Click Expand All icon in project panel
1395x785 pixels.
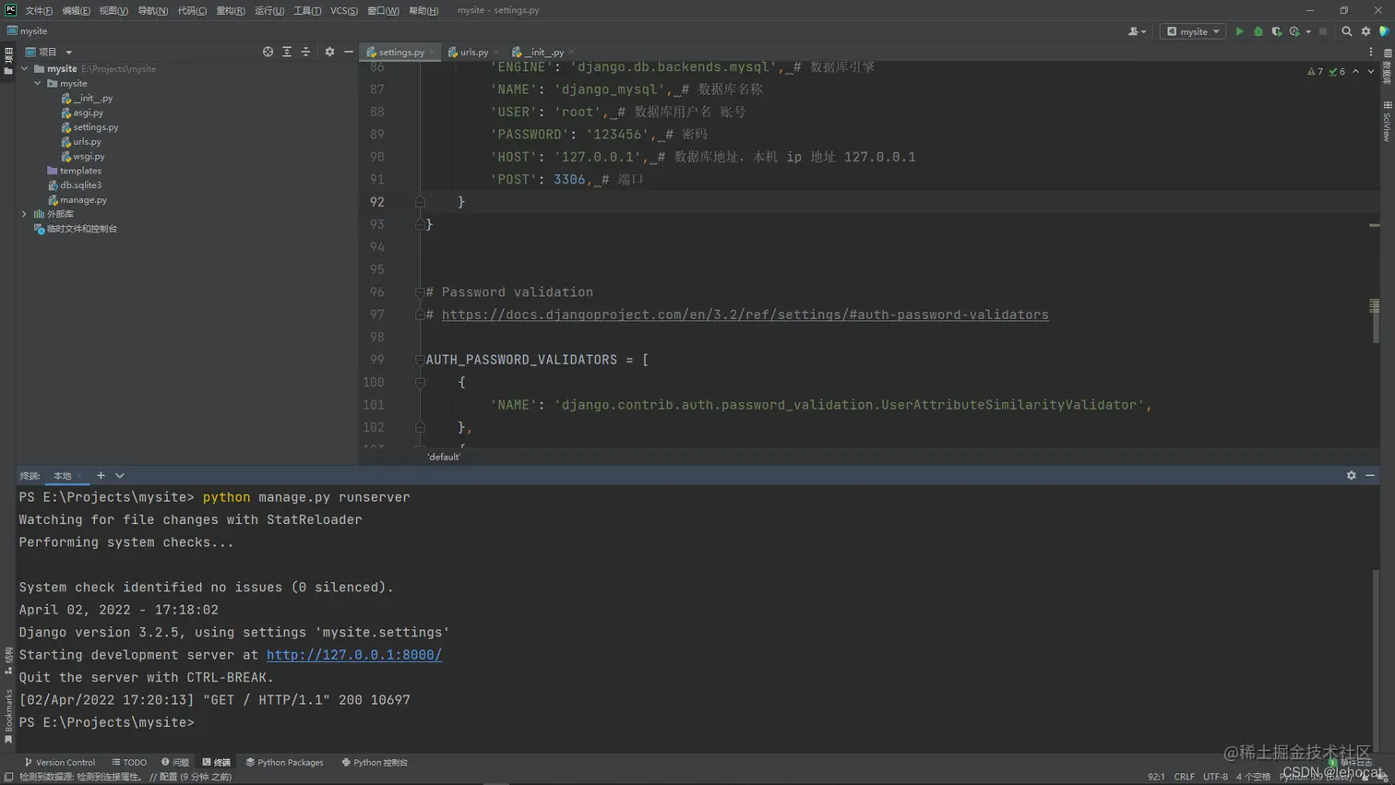tap(287, 52)
